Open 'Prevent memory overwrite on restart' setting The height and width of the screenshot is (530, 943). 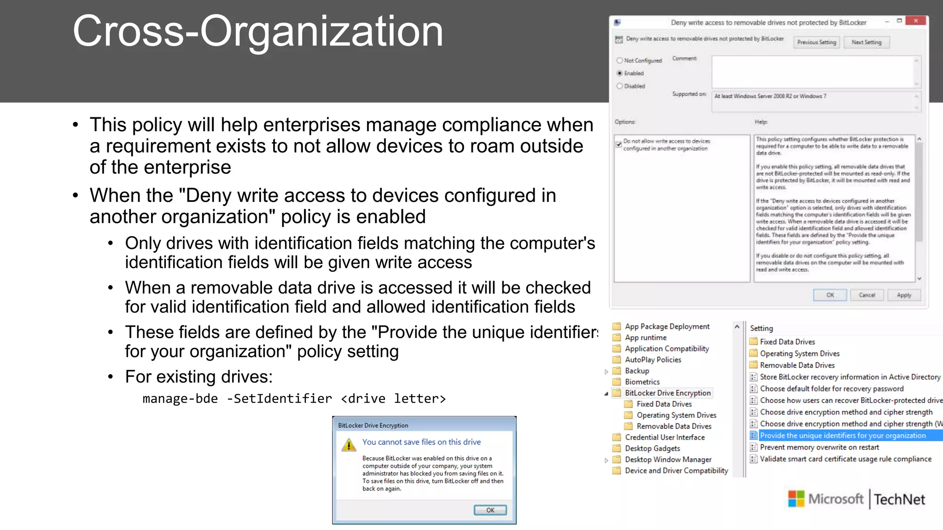coord(819,447)
